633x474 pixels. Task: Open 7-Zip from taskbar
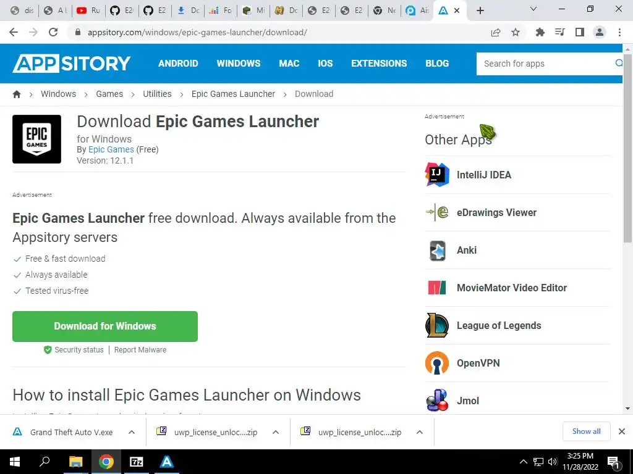tap(137, 462)
